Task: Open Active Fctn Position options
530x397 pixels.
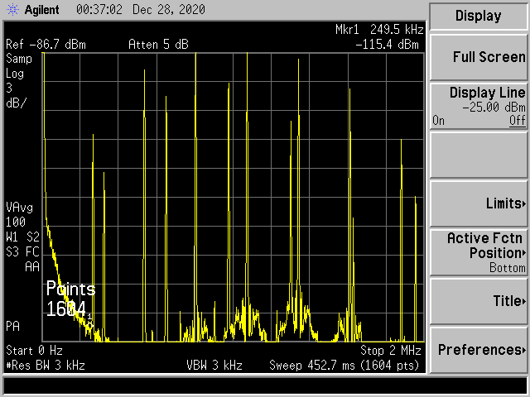Action: point(479,252)
